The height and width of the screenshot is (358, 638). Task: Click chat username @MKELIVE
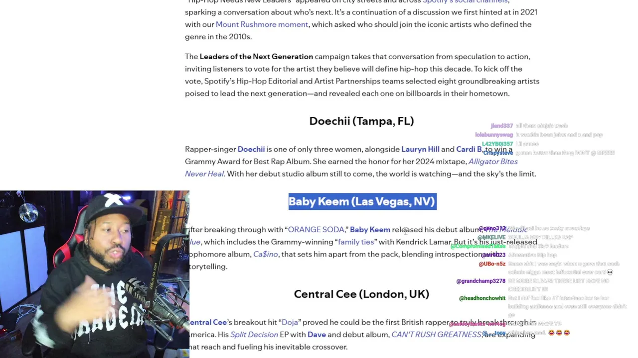(x=491, y=238)
